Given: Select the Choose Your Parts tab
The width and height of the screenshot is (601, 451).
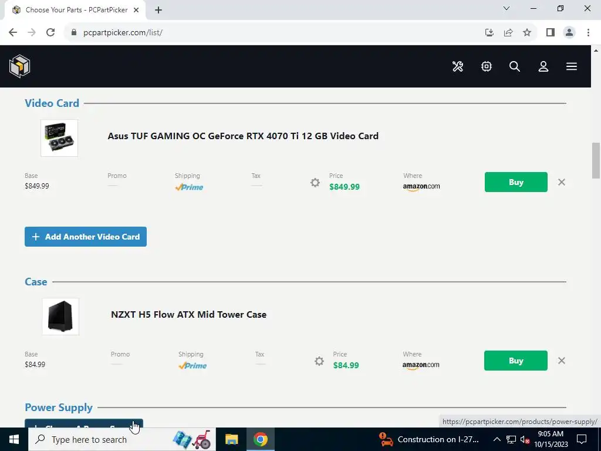Looking at the screenshot, I should [x=75, y=10].
